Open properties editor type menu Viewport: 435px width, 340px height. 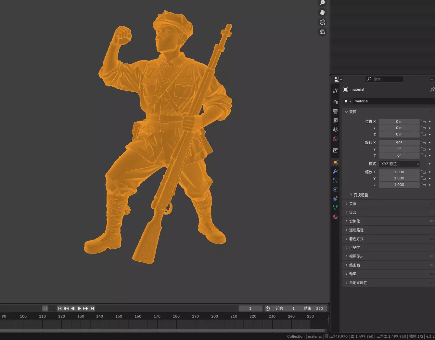tap(338, 79)
